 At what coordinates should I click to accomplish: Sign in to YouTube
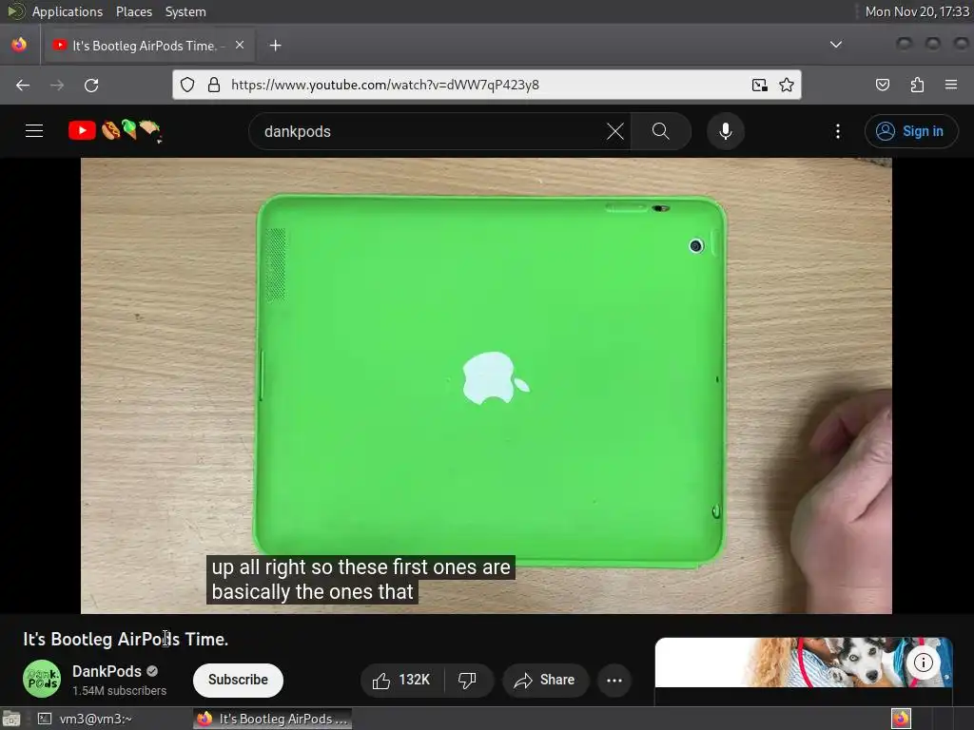(910, 131)
